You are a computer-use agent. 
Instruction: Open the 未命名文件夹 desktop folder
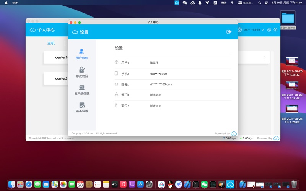[288, 18]
